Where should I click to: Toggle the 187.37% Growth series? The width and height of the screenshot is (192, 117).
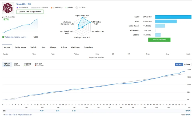(x=7, y=65)
